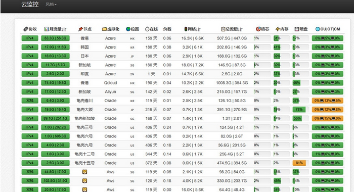Click the 41% memory bar of 韩国
Viewport: 354px width, 192px height.
pyautogui.click(x=277, y=47)
